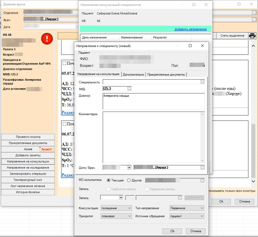Open Врач ellipsis button in diary window
258x237 pixels.
click(x=254, y=20)
